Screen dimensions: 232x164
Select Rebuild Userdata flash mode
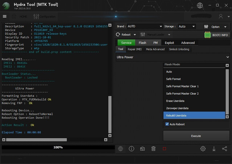click(194, 115)
